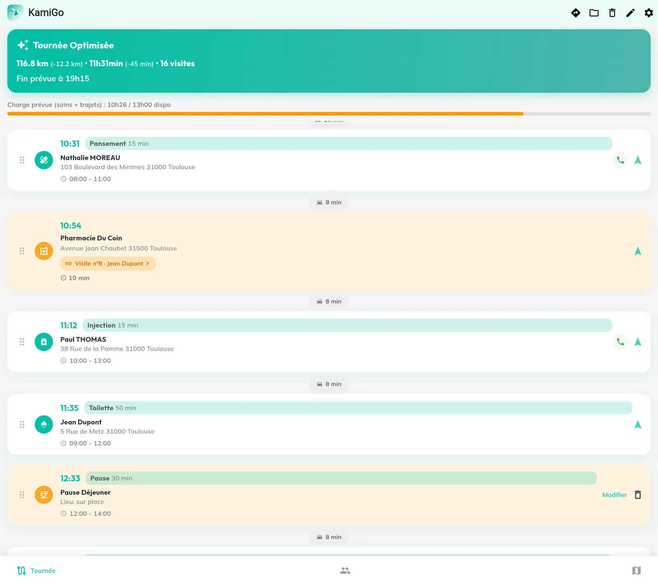Image resolution: width=658 pixels, height=585 pixels.
Task: Open settings gear in header
Action: [x=649, y=13]
